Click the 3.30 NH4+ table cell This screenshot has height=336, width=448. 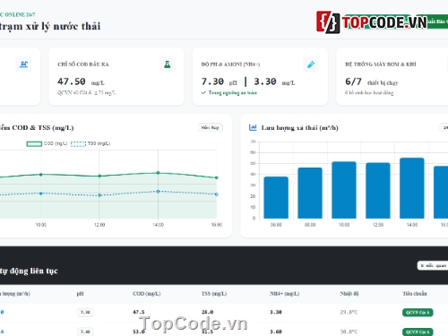point(276,312)
